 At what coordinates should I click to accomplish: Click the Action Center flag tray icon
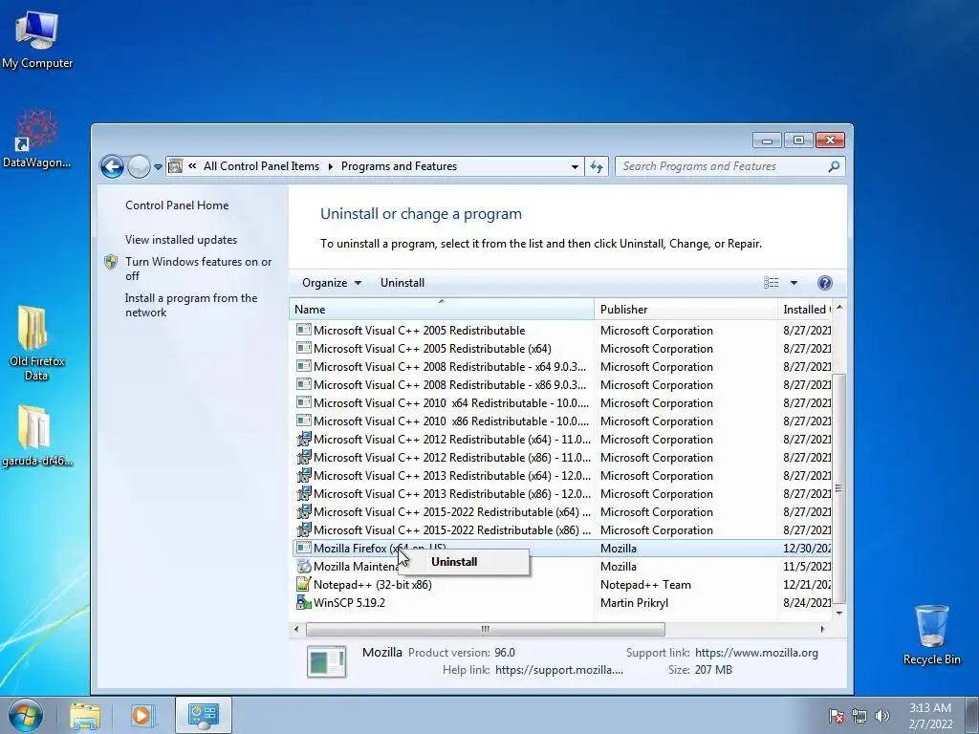coord(836,715)
